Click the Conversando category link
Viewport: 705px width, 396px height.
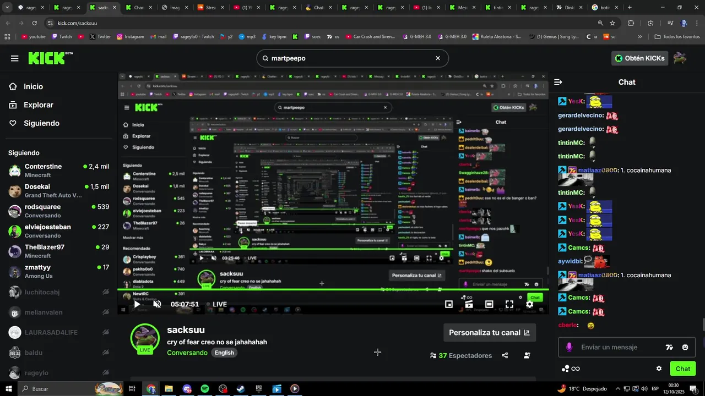pos(187,353)
